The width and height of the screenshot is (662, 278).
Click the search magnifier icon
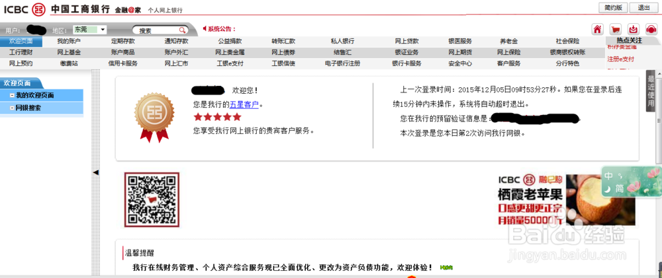pyautogui.click(x=182, y=30)
